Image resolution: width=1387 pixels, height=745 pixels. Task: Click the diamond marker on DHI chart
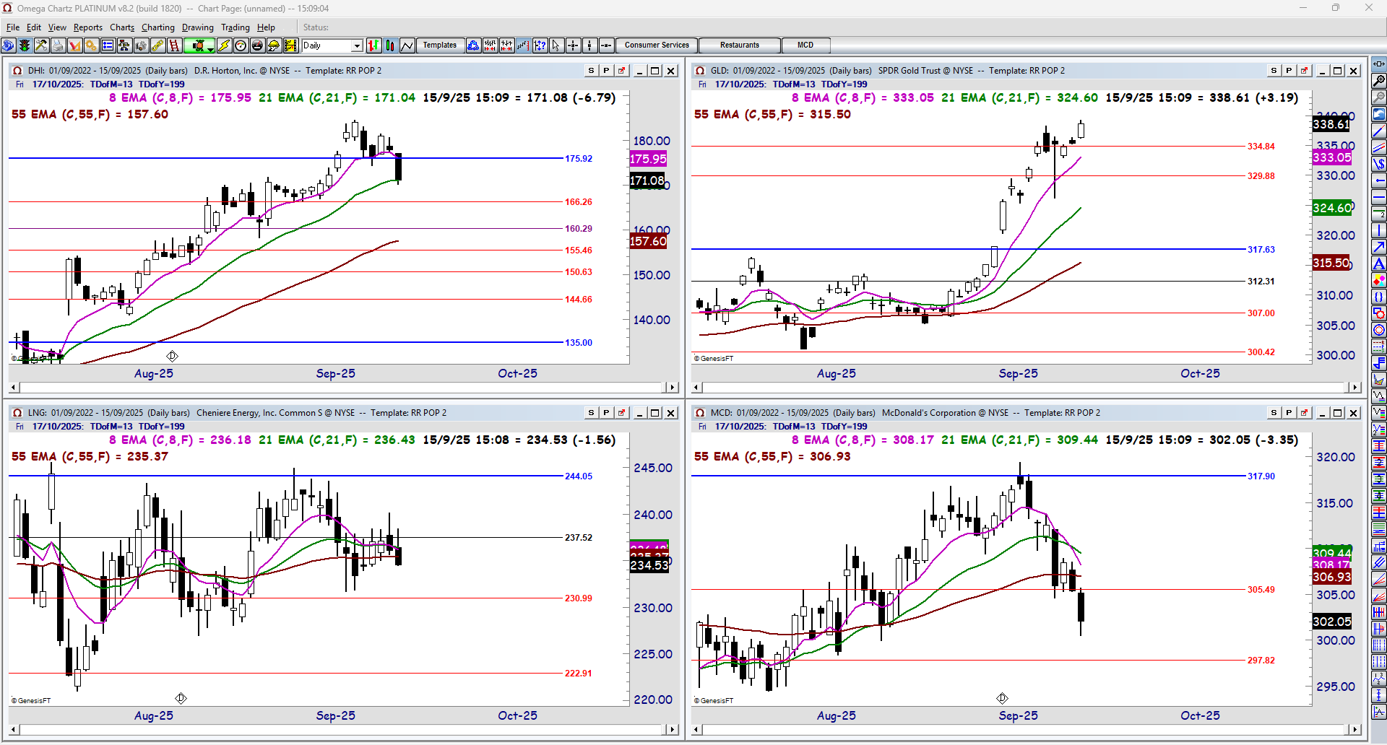tap(172, 356)
